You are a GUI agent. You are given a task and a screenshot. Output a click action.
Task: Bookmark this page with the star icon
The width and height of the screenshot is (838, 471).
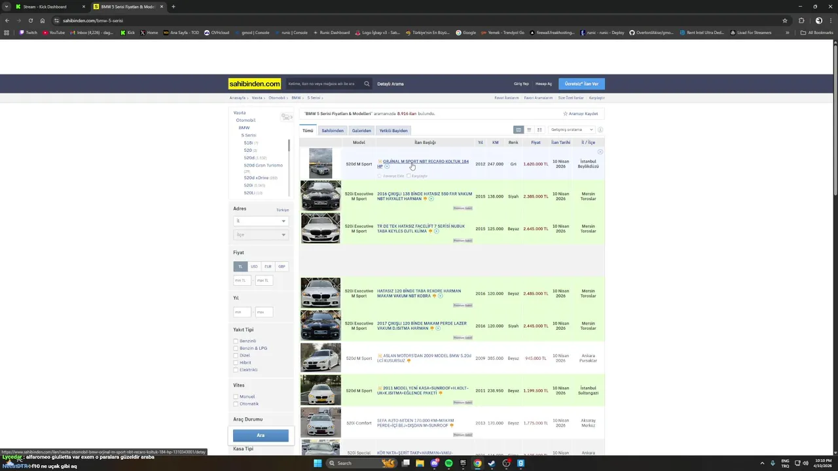785,20
